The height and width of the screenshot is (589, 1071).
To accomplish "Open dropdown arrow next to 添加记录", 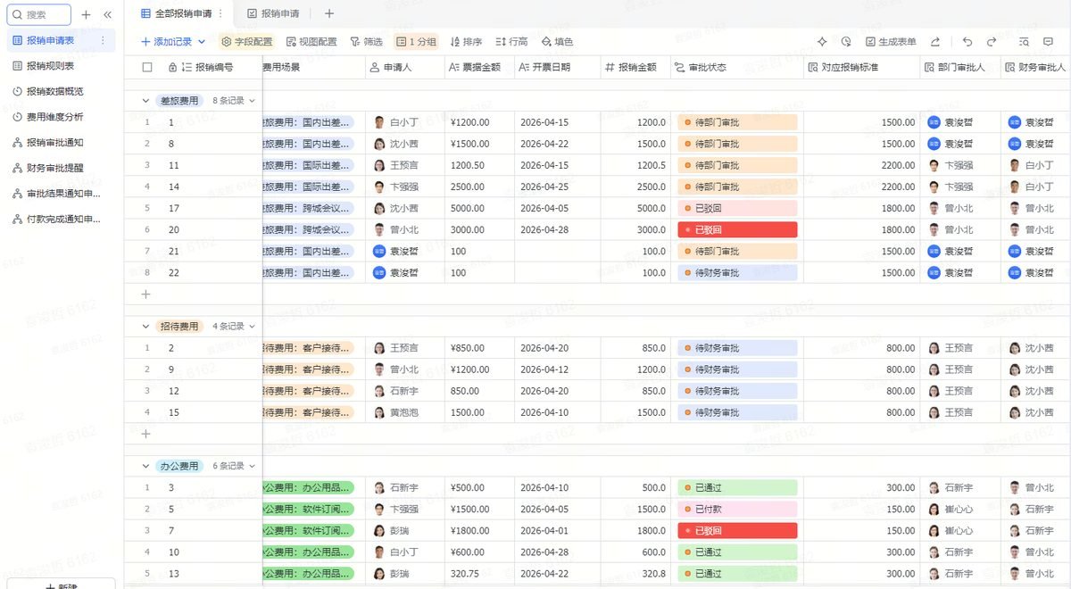I will [x=202, y=42].
